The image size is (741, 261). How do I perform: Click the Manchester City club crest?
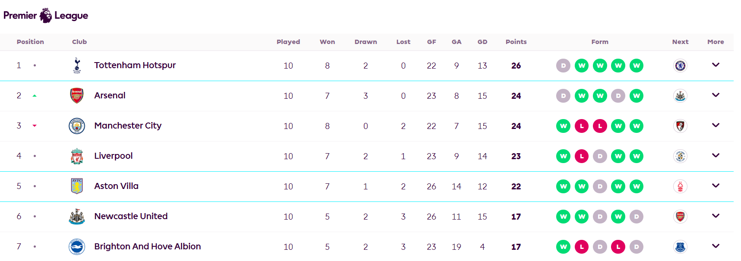click(77, 126)
